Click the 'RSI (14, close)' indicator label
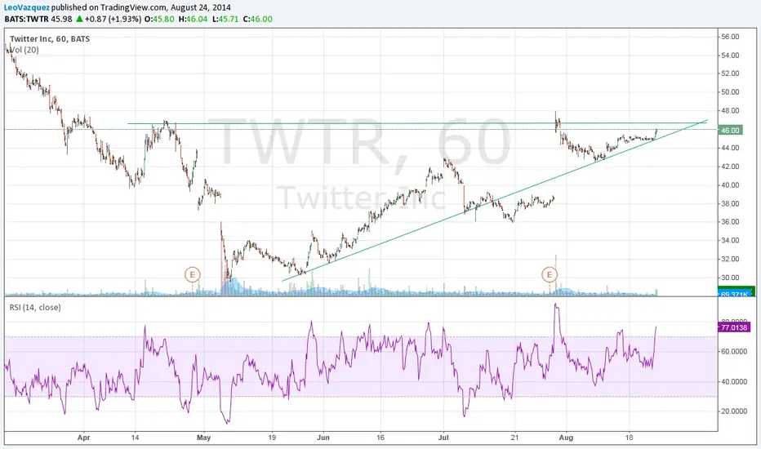Viewport: 761px width, 449px height. pos(35,307)
